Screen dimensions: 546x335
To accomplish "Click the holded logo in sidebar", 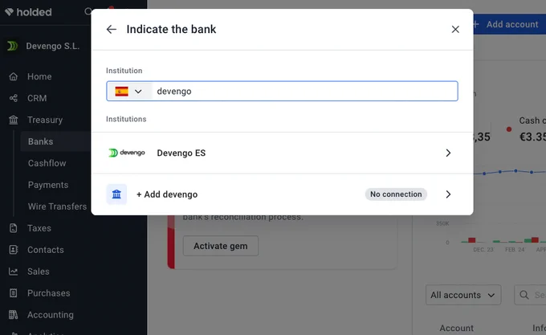I will (x=29, y=12).
